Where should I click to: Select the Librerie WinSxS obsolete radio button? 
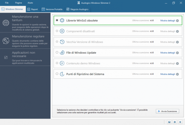[x=57, y=20]
